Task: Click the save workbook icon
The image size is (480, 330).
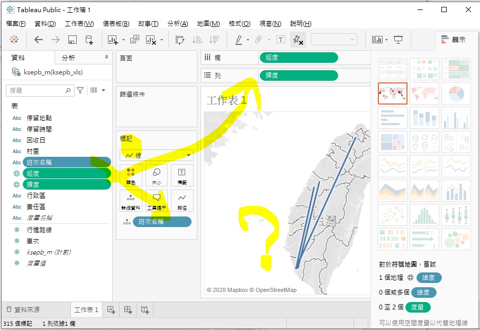Action: (x=73, y=40)
